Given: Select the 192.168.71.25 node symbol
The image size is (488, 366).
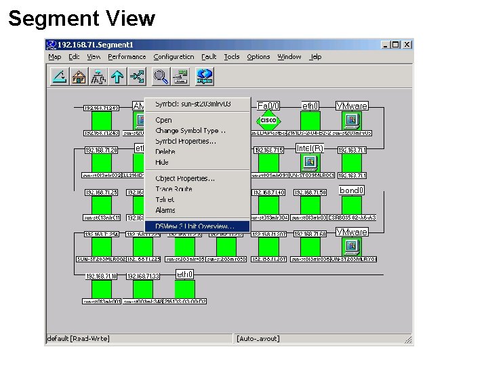Looking at the screenshot, I should click(x=102, y=205).
